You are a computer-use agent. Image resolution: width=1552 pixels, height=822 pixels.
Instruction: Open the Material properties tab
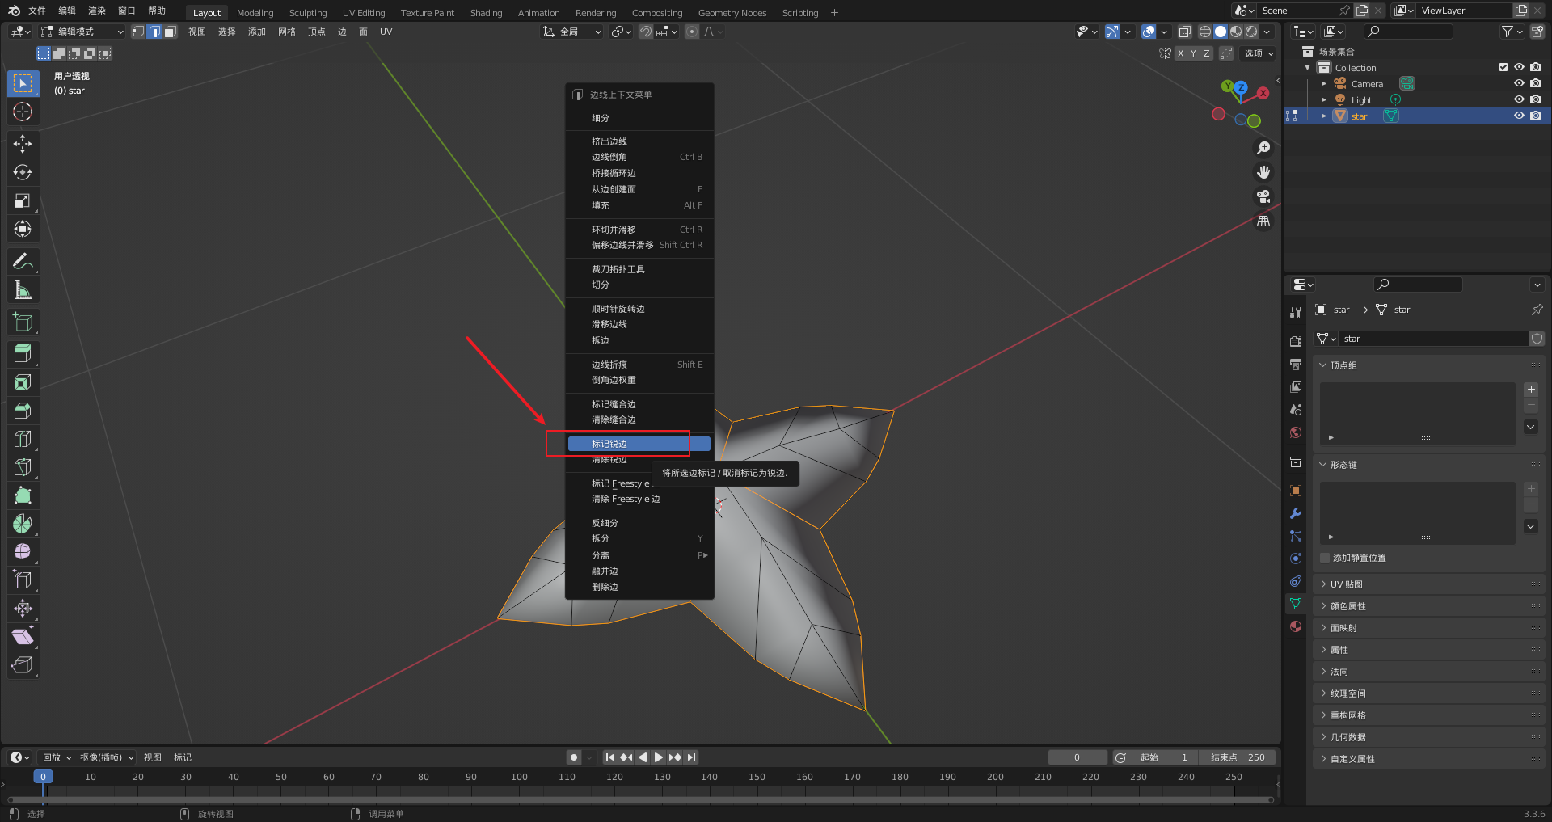[x=1296, y=626]
